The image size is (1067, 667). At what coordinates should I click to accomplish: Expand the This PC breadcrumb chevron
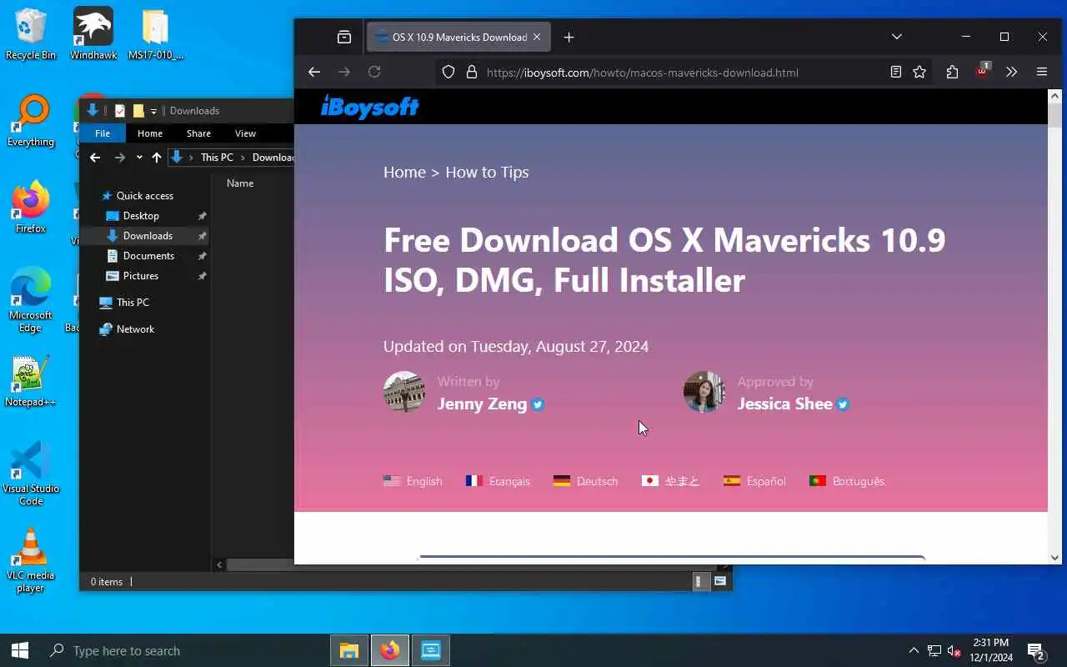point(243,158)
